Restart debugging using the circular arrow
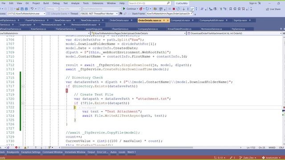 pyautogui.click(x=178, y=9)
